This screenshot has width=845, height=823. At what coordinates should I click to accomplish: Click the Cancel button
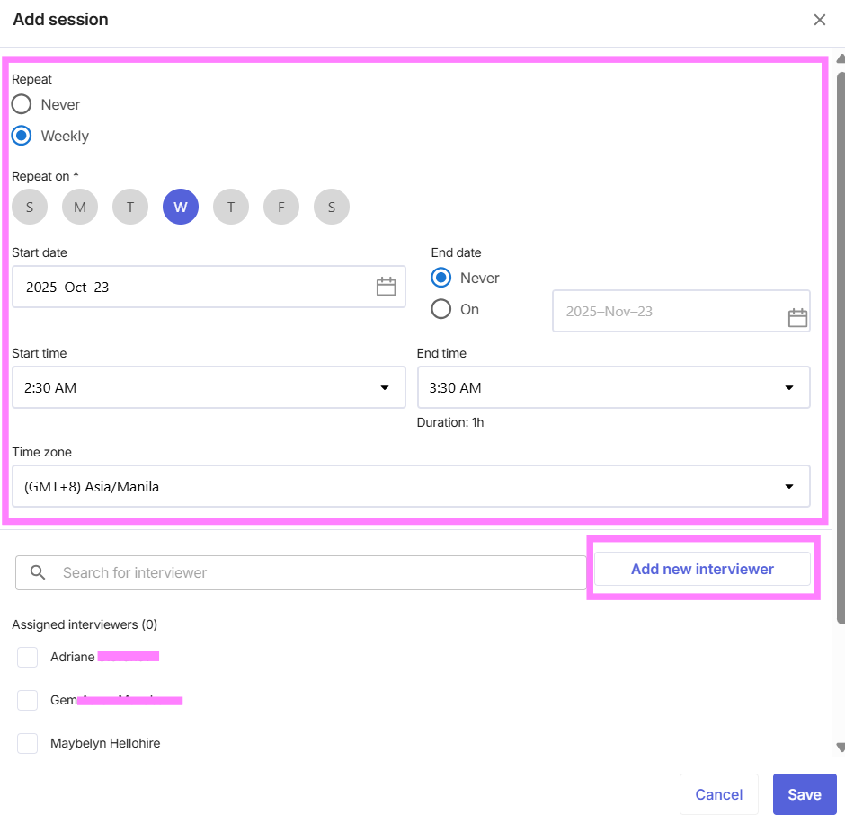(x=719, y=794)
